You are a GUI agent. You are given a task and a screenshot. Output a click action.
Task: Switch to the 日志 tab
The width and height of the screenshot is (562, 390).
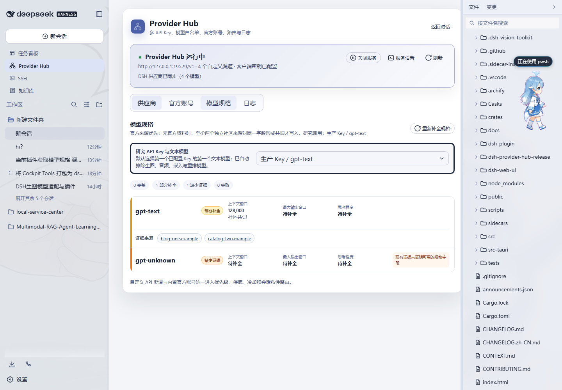point(250,103)
